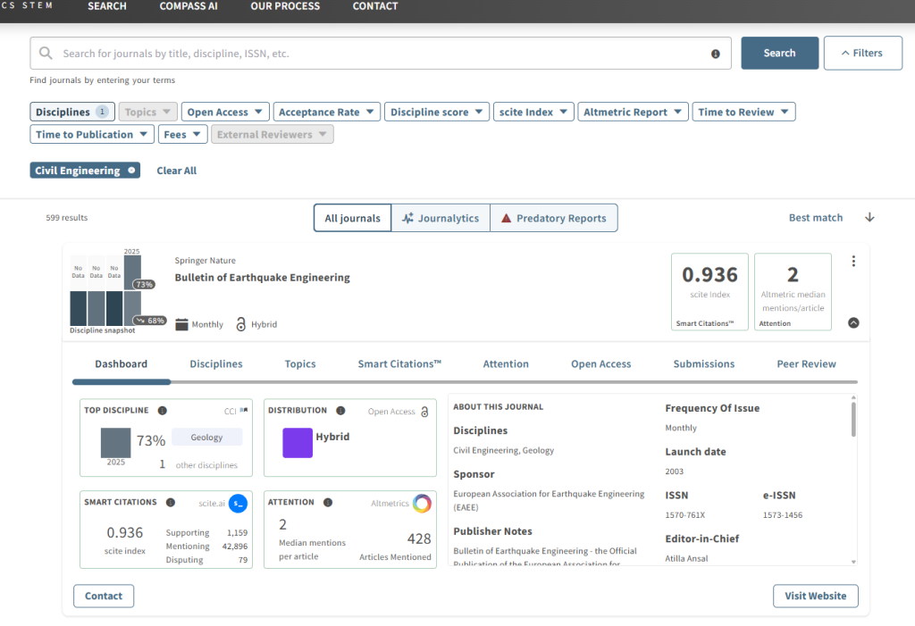Open the Acceptance Rate filter dropdown
The height and width of the screenshot is (626, 915).
coord(326,112)
